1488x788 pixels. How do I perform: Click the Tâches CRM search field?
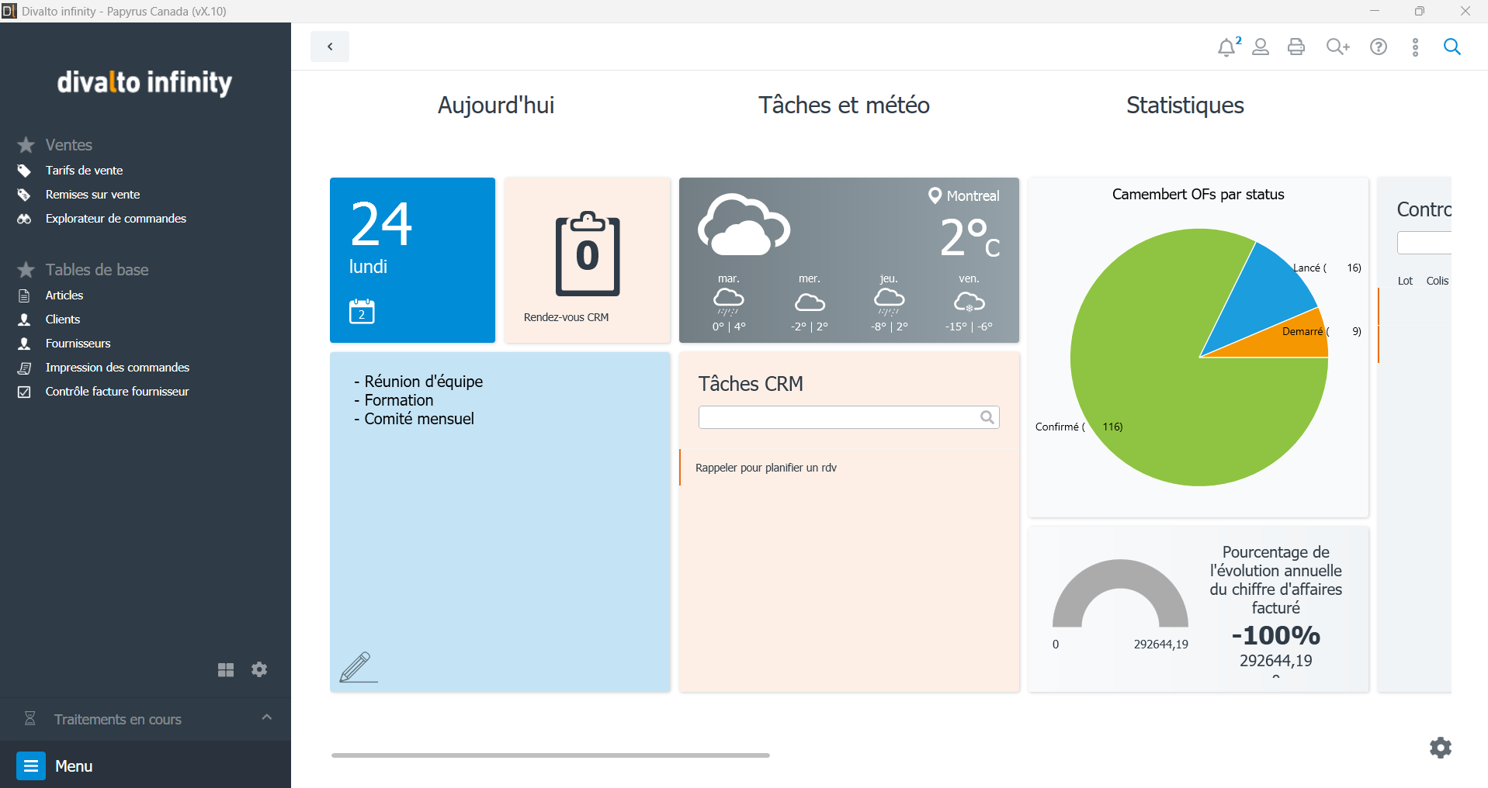pos(838,417)
